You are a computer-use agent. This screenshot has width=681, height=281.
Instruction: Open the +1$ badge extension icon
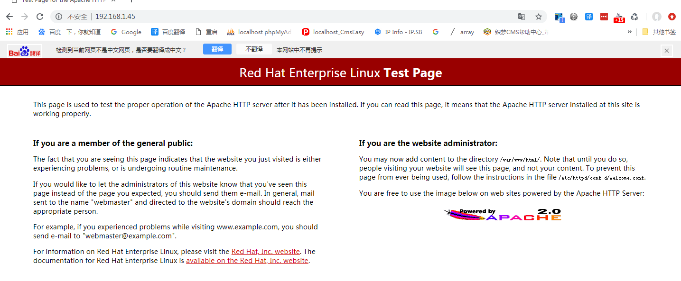pos(619,18)
